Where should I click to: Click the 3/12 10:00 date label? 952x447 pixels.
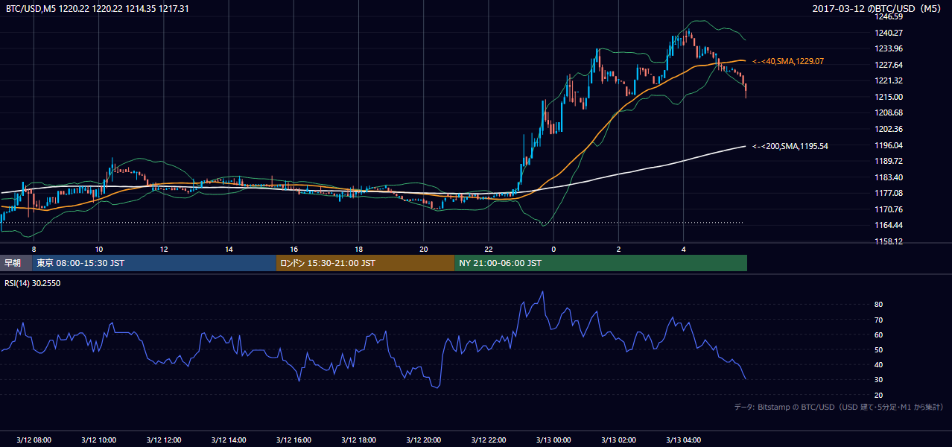tap(98, 440)
